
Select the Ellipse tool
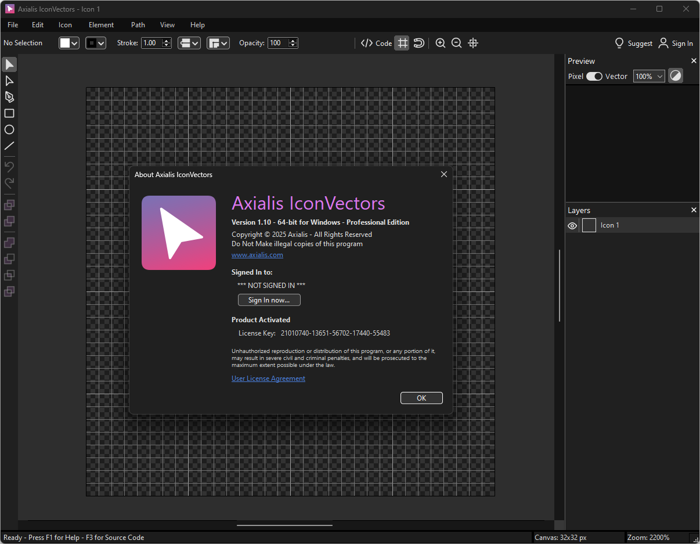pos(9,129)
